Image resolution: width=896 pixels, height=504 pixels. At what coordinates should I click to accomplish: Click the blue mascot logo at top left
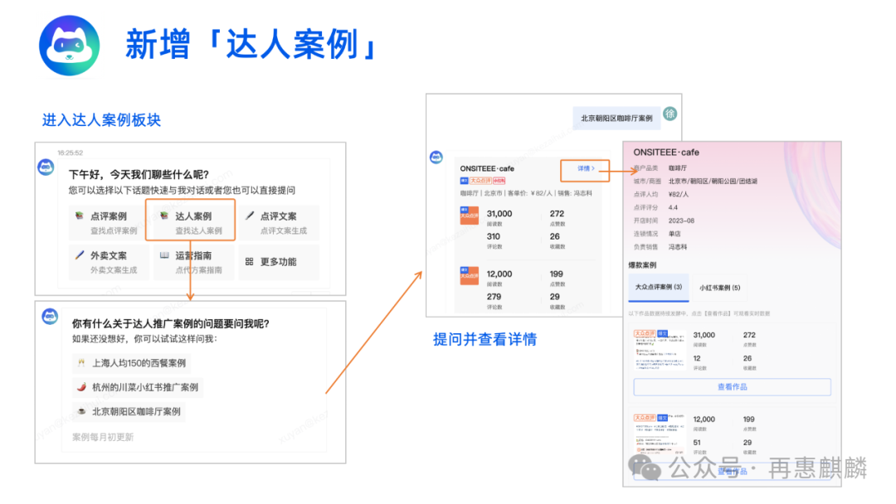click(x=69, y=45)
